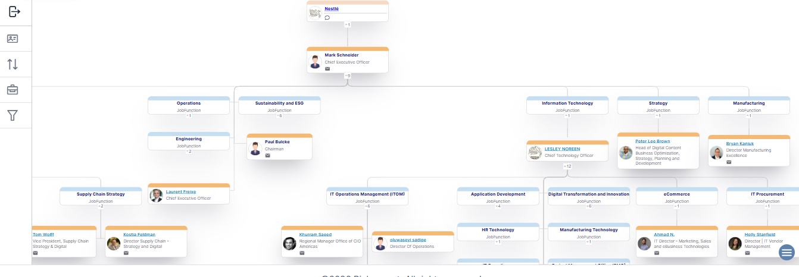This screenshot has width=799, height=277.
Task: Select the eCommerce job function title
Action: click(x=677, y=194)
